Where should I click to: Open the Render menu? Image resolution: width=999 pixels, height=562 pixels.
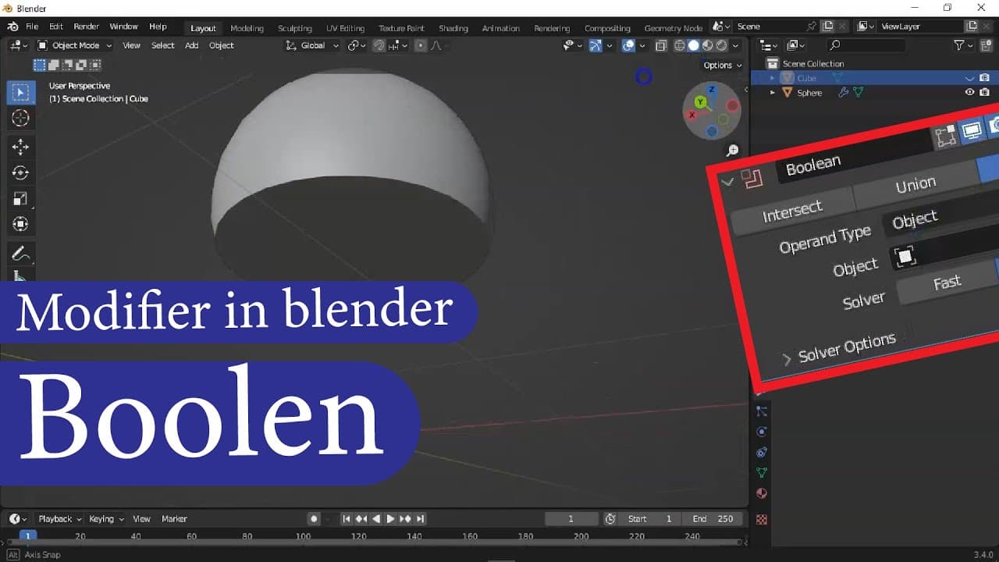coord(87,27)
